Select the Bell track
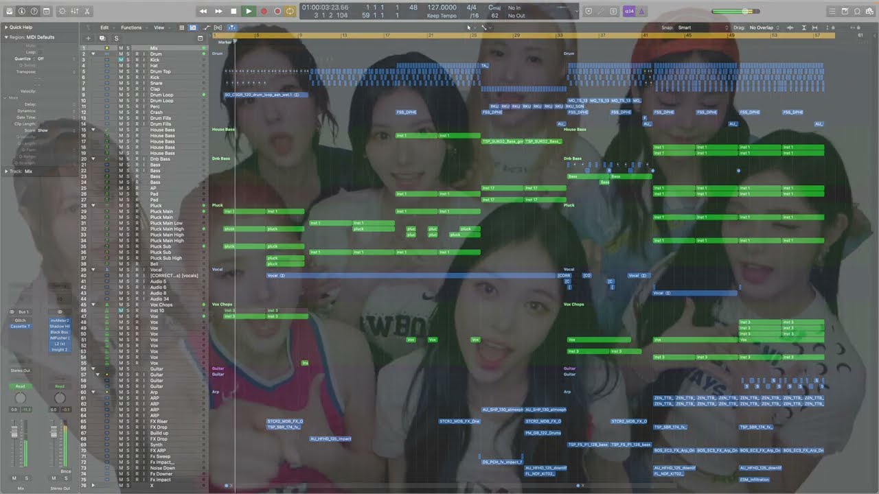This screenshot has width=879, height=494. pos(155,264)
